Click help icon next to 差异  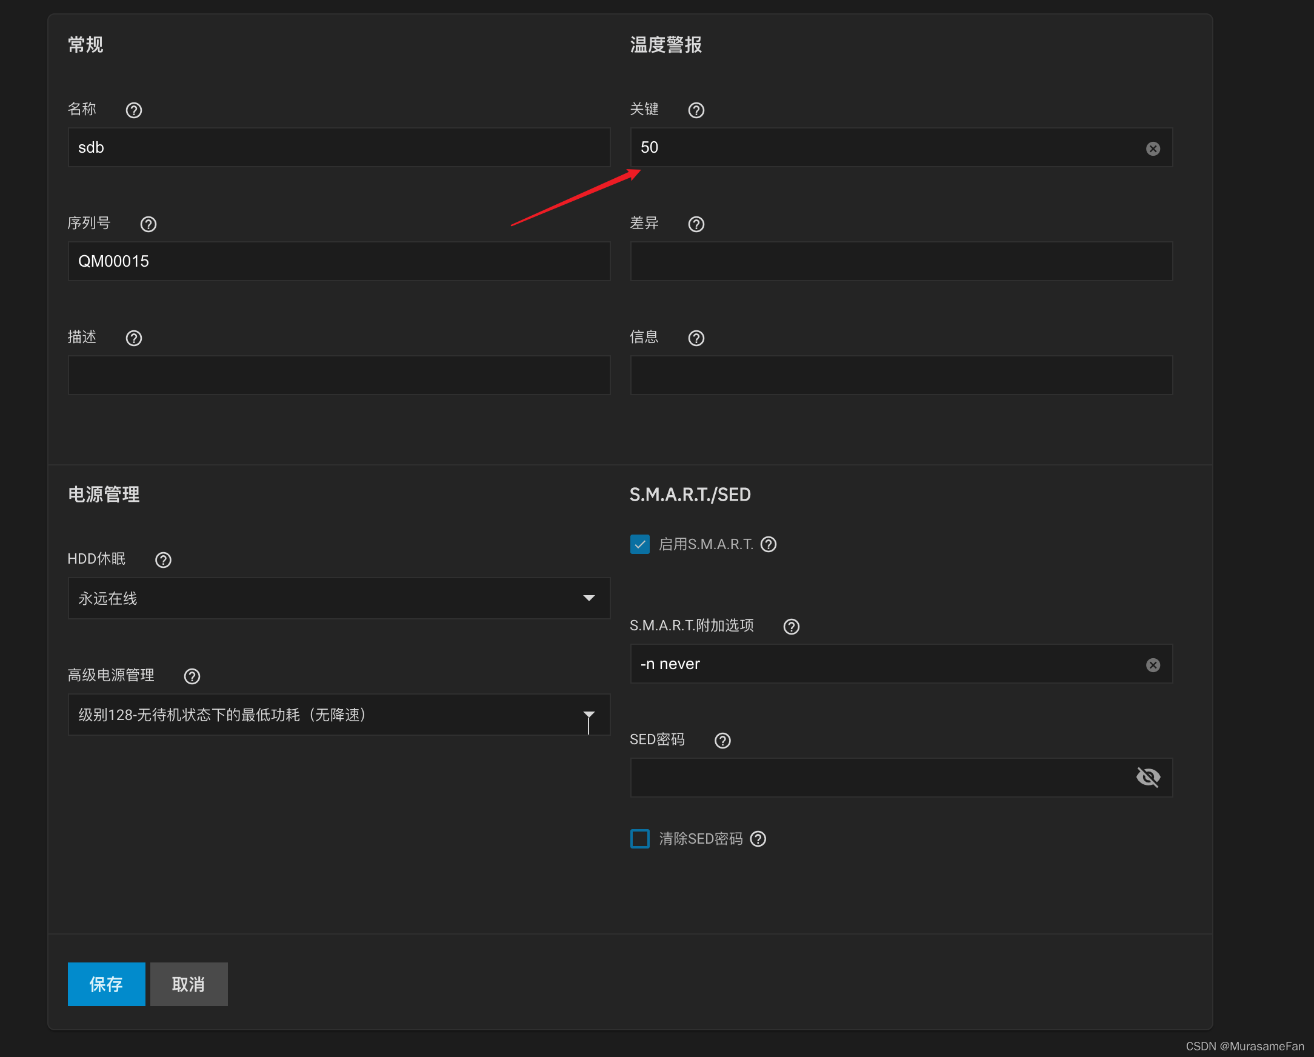pos(696,224)
